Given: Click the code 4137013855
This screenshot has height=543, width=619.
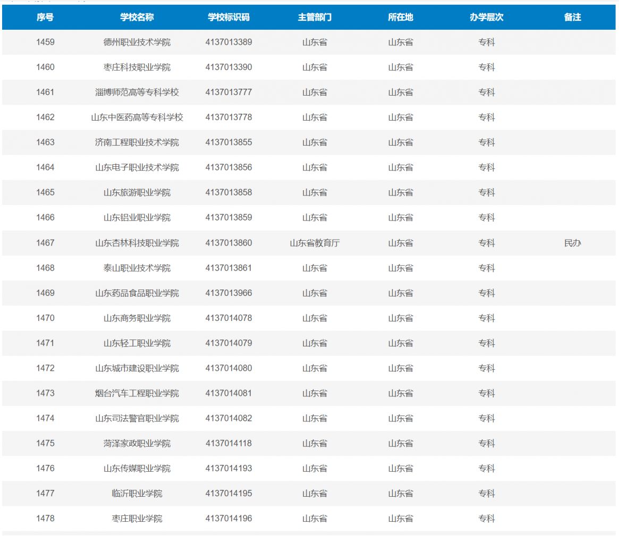Looking at the screenshot, I should click(x=228, y=142).
